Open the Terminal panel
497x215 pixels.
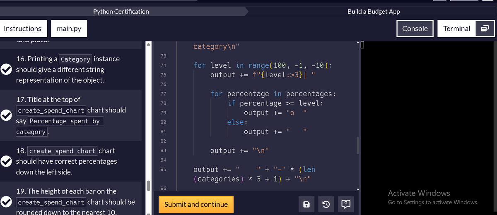pyautogui.click(x=456, y=29)
